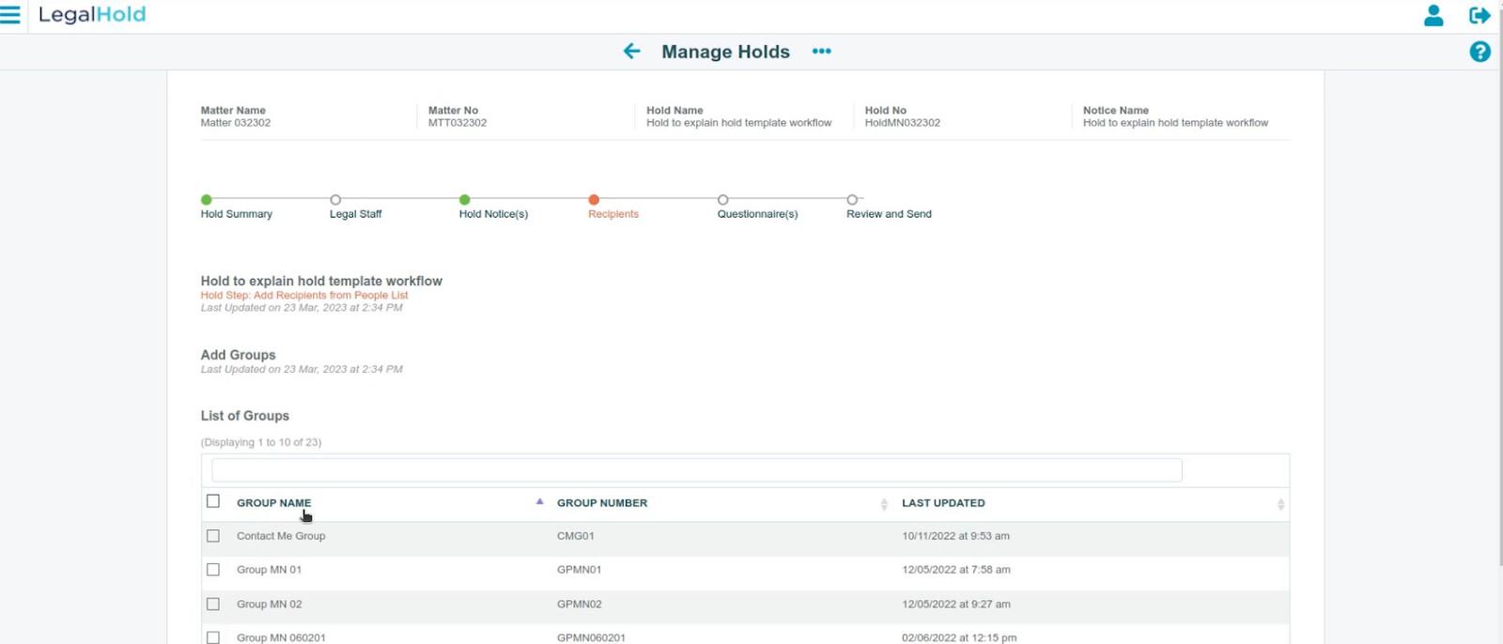1503x644 pixels.
Task: Sort by the Group Name column
Action: tap(273, 503)
